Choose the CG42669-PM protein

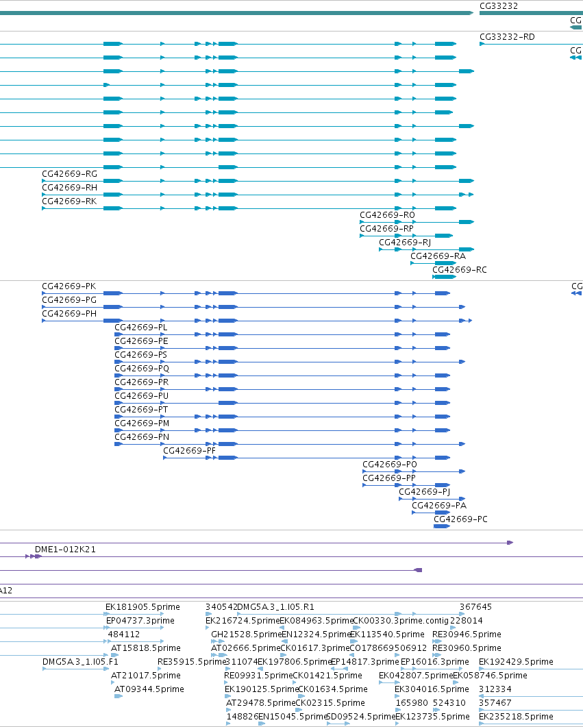pyautogui.click(x=142, y=423)
